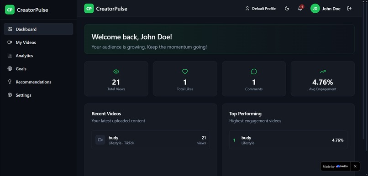Click the 'Top Performing' heading
The image size is (368, 176).
(245, 114)
